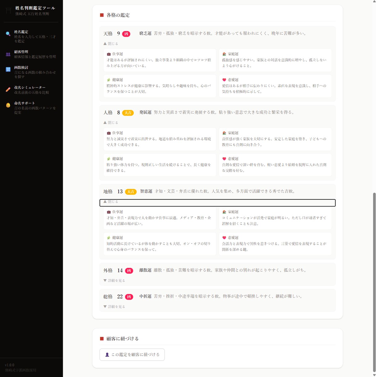Click the 窮乏運 fortune name

[x=145, y=33]
